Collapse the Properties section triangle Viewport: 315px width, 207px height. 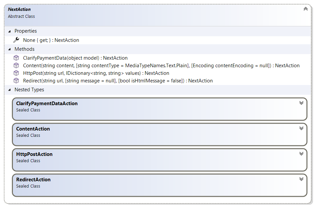[x=10, y=31]
